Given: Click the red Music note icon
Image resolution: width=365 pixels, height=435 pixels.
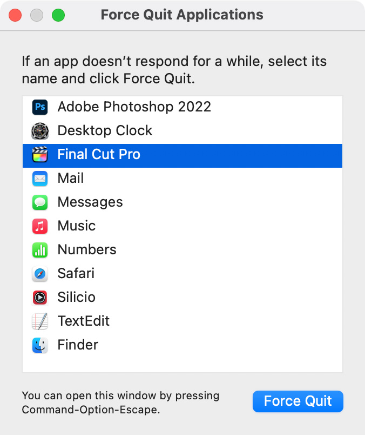Looking at the screenshot, I should [x=40, y=226].
